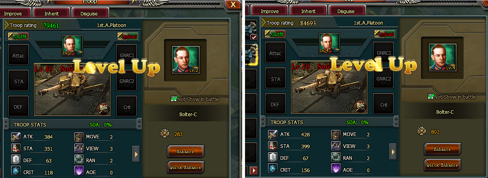Image resolution: width=488 pixels, height=178 pixels.
Task: Click the AOE purple icon in the 79461-rating panel
Action: pyautogui.click(x=79, y=171)
